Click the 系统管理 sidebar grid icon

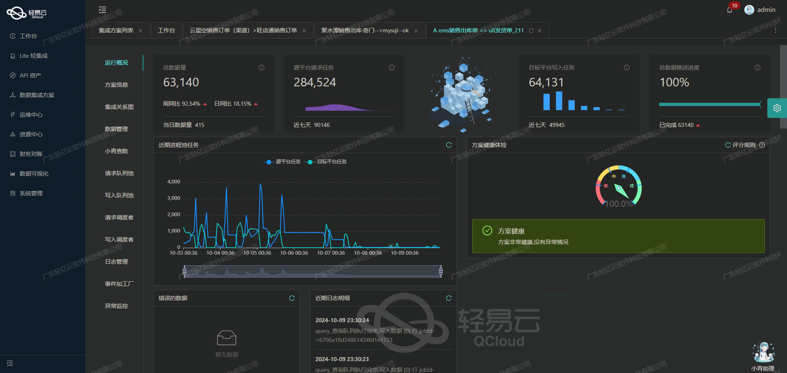13,193
